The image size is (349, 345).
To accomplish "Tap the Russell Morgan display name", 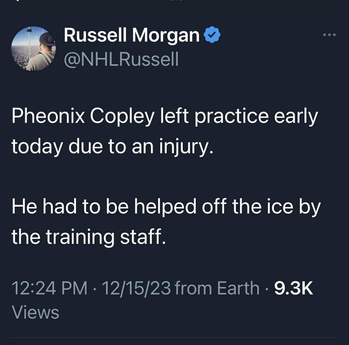I will pos(132,35).
